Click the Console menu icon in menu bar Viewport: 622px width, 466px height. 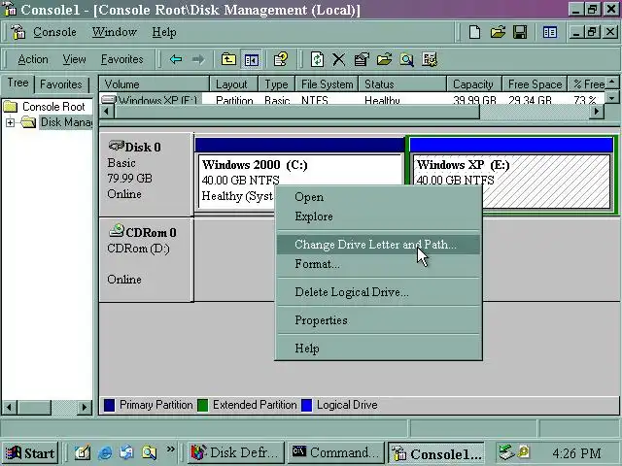click(17, 32)
